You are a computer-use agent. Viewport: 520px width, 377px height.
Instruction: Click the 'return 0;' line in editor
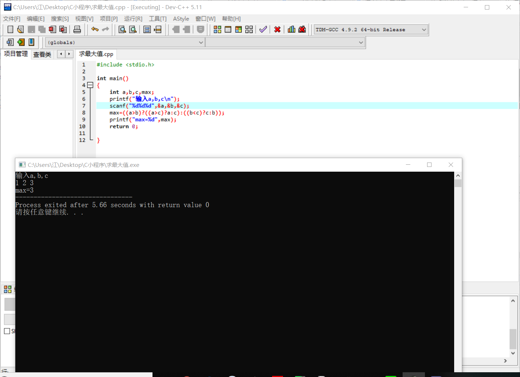pos(124,127)
